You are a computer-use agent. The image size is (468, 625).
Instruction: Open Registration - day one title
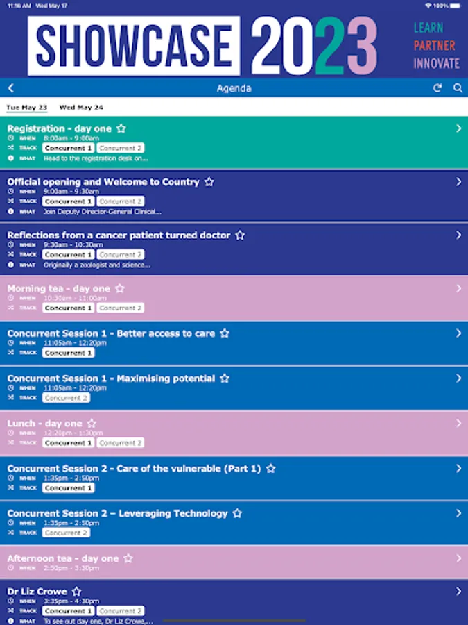coord(60,128)
